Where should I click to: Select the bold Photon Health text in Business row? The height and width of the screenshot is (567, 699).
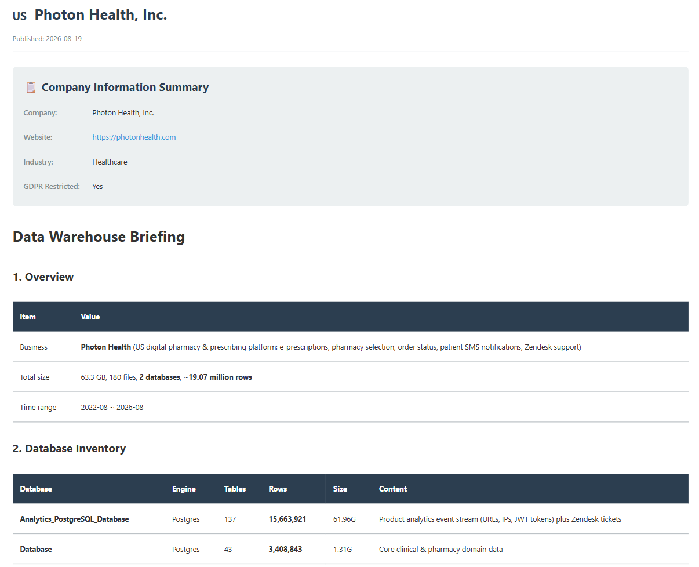[106, 347]
